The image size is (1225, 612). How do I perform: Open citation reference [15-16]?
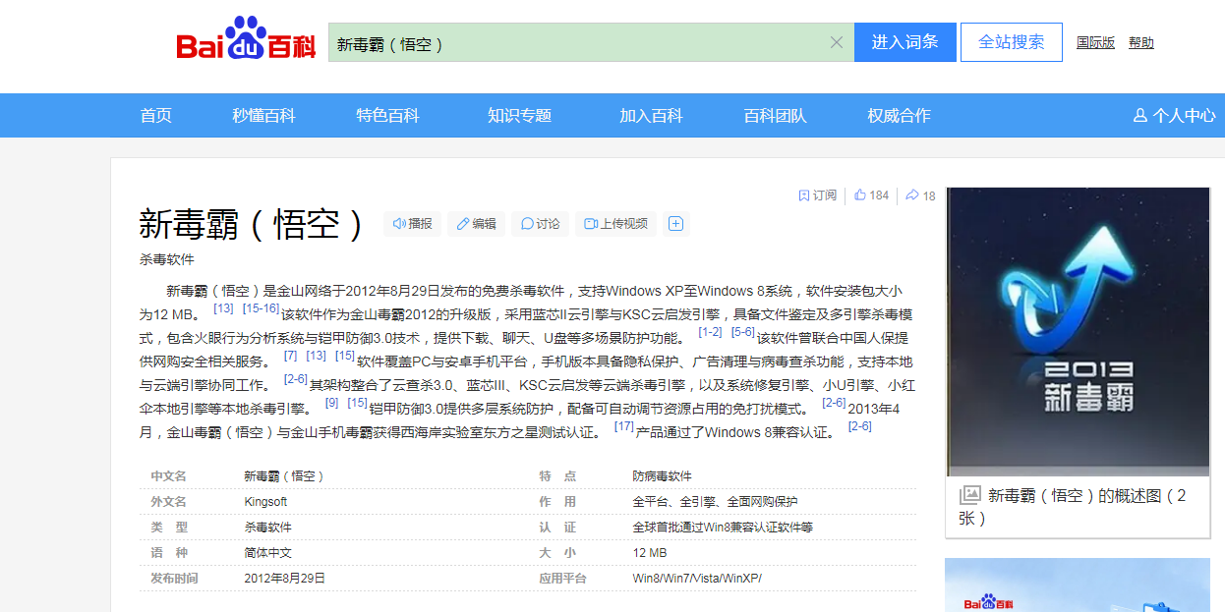(x=261, y=308)
